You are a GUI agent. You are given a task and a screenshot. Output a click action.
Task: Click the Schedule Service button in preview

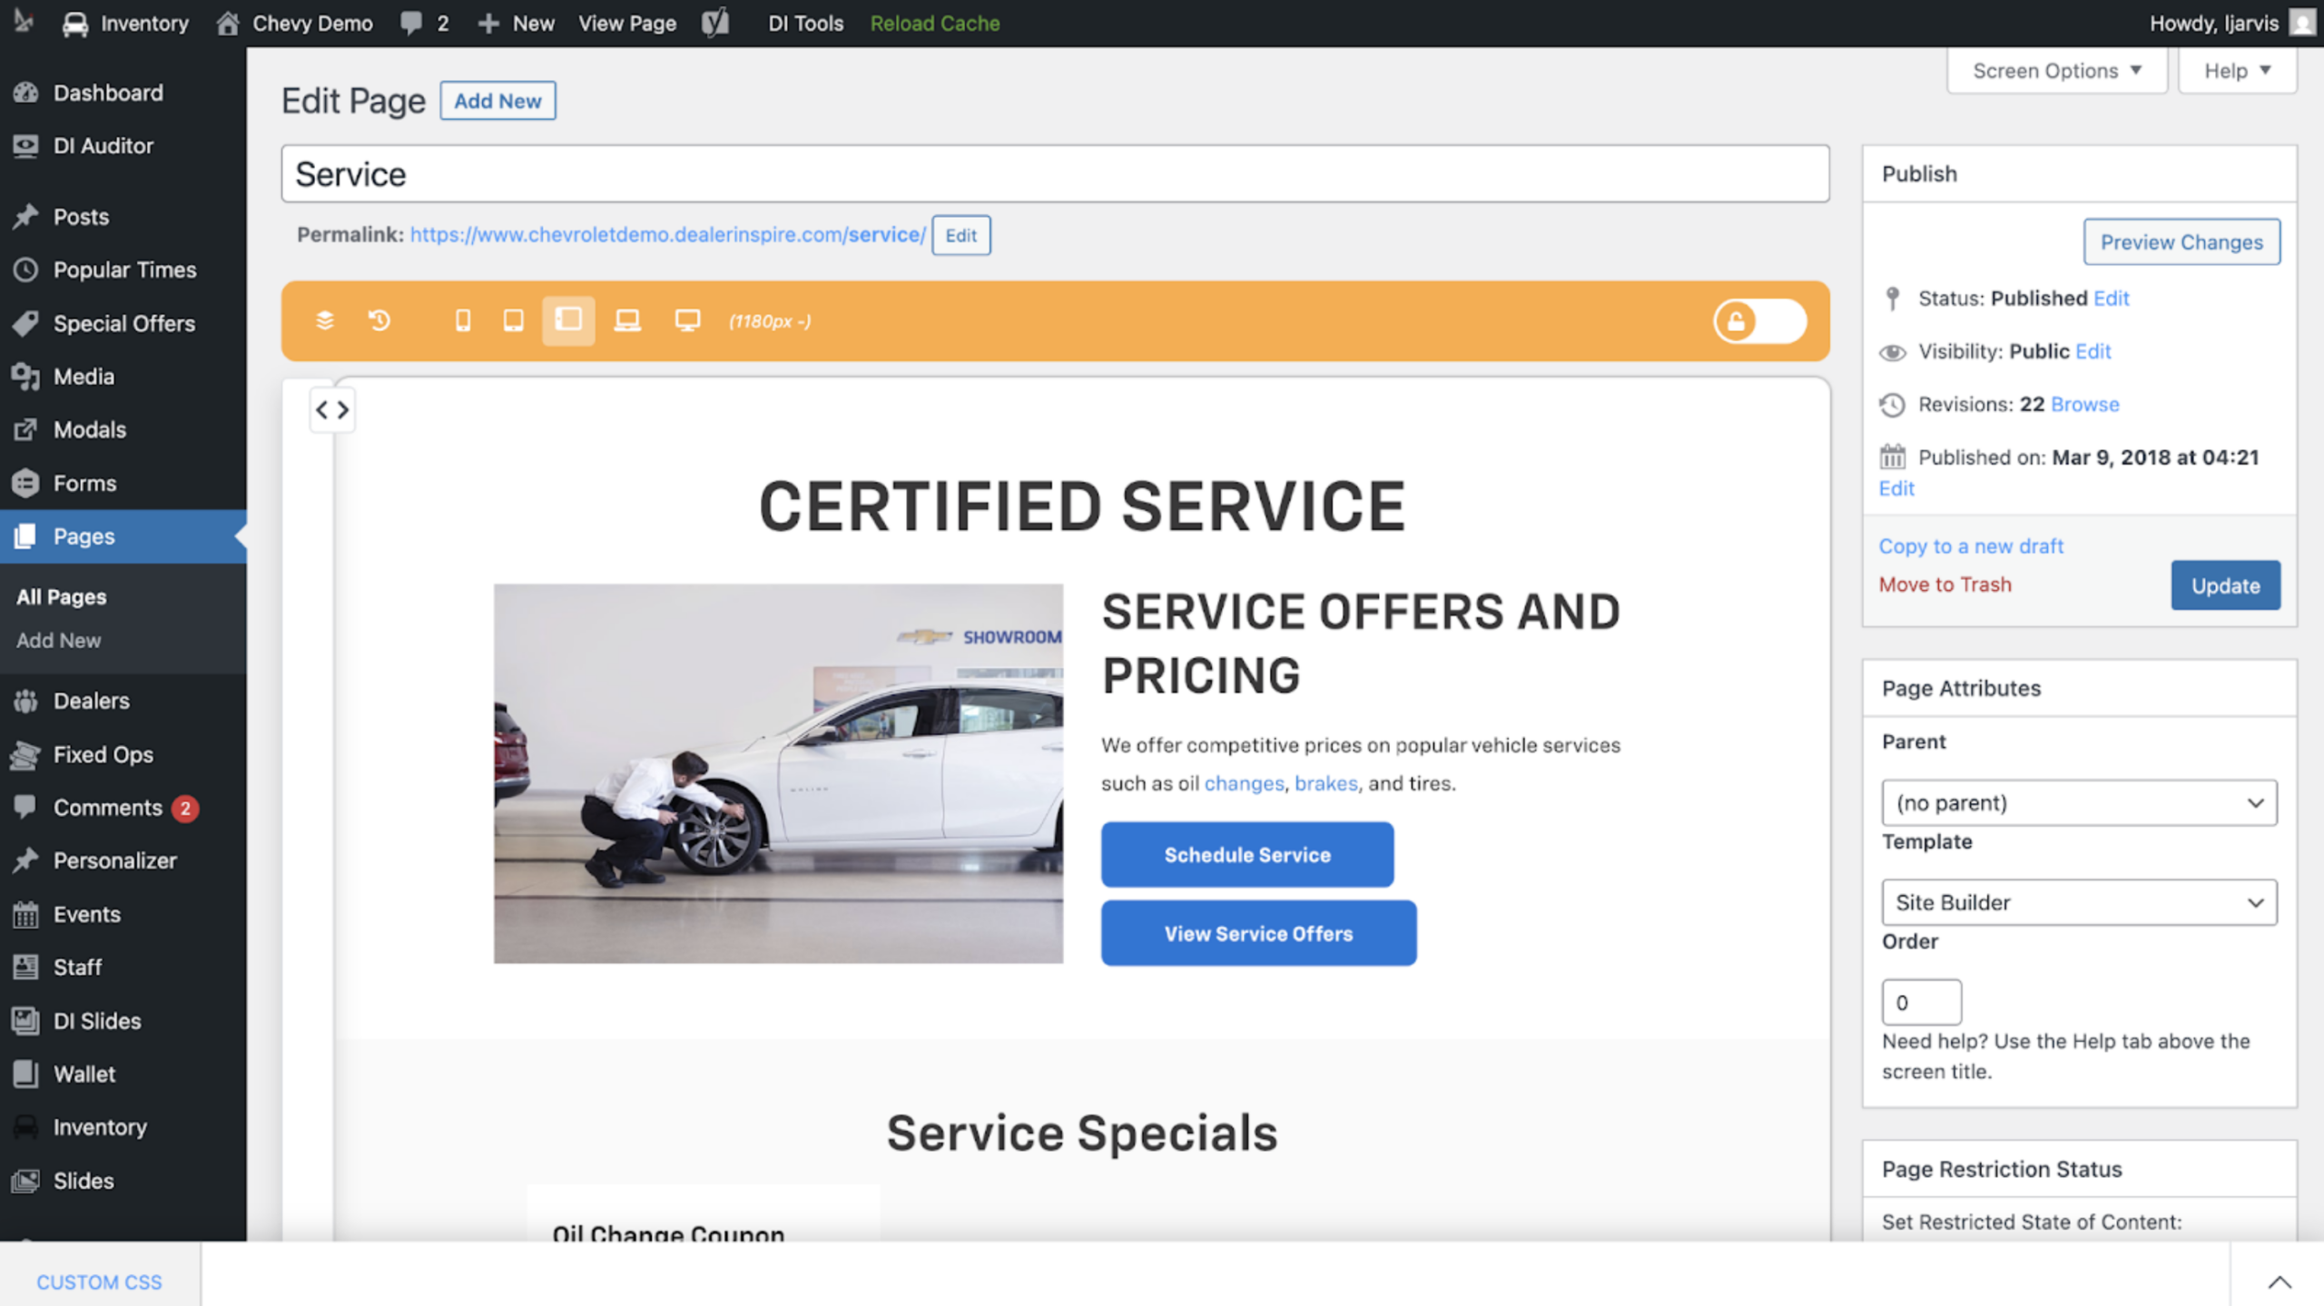(x=1247, y=854)
